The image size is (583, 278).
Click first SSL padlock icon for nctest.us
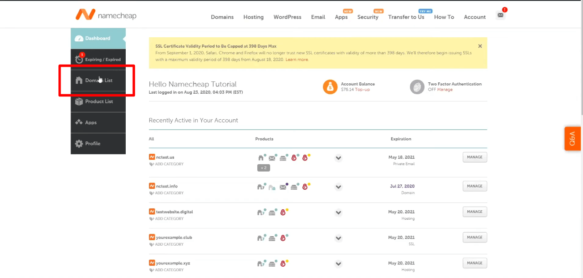(294, 158)
